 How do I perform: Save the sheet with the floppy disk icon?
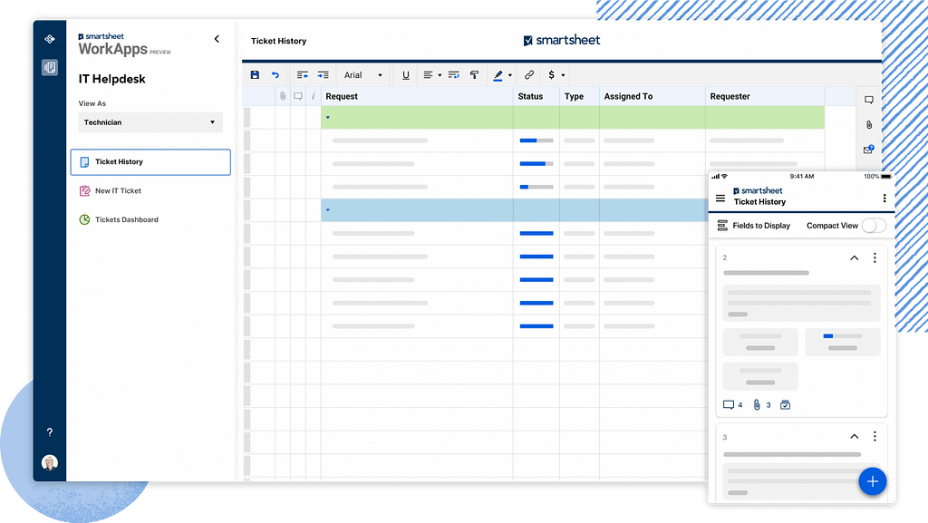[x=255, y=75]
